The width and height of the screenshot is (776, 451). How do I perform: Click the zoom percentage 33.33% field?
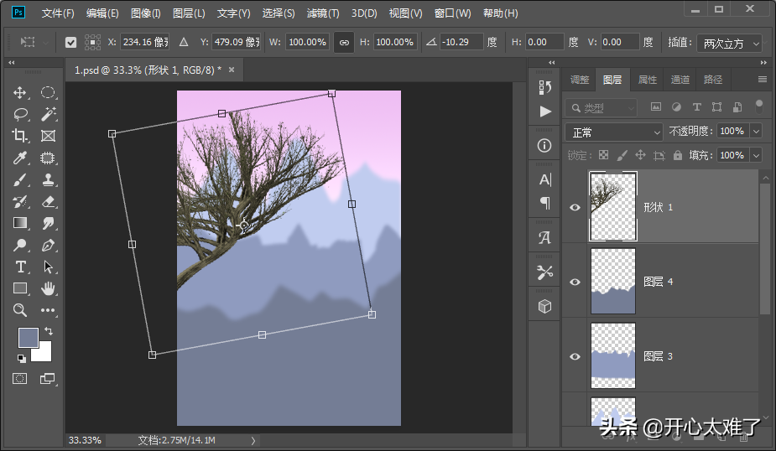point(85,440)
